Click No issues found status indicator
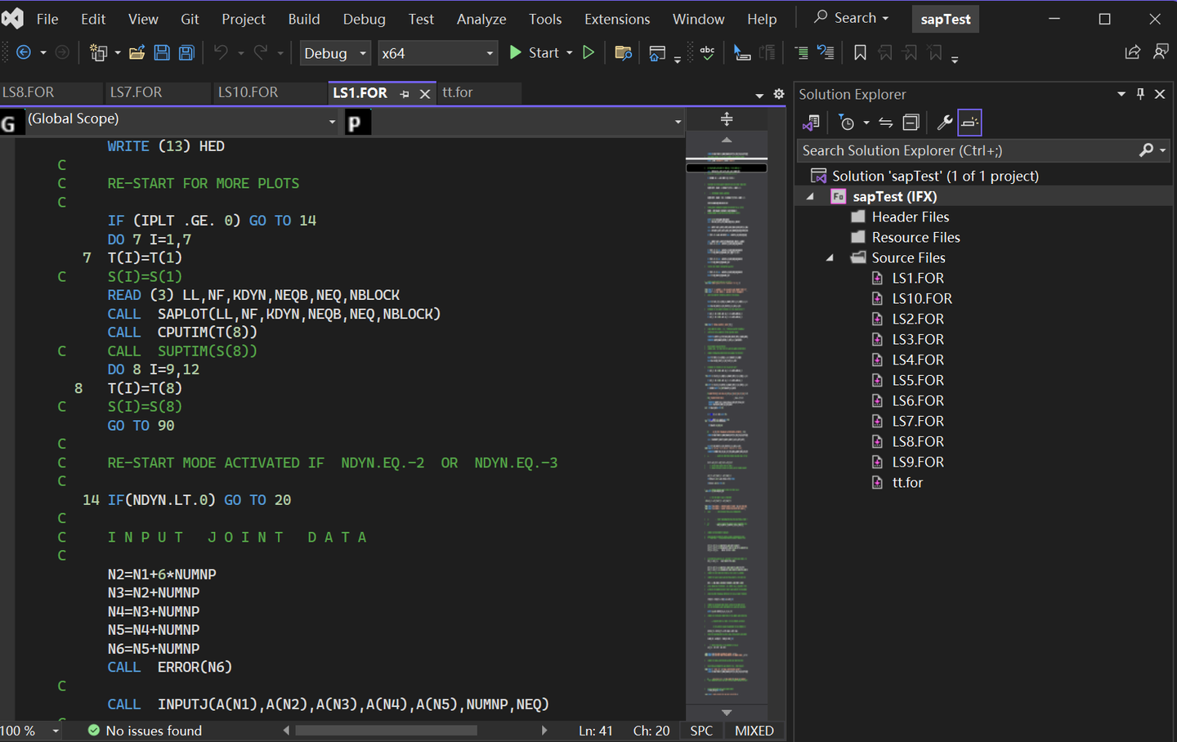This screenshot has width=1177, height=742. (145, 731)
